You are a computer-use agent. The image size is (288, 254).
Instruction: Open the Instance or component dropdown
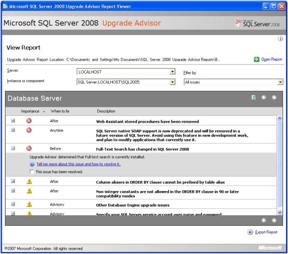pyautogui.click(x=173, y=82)
